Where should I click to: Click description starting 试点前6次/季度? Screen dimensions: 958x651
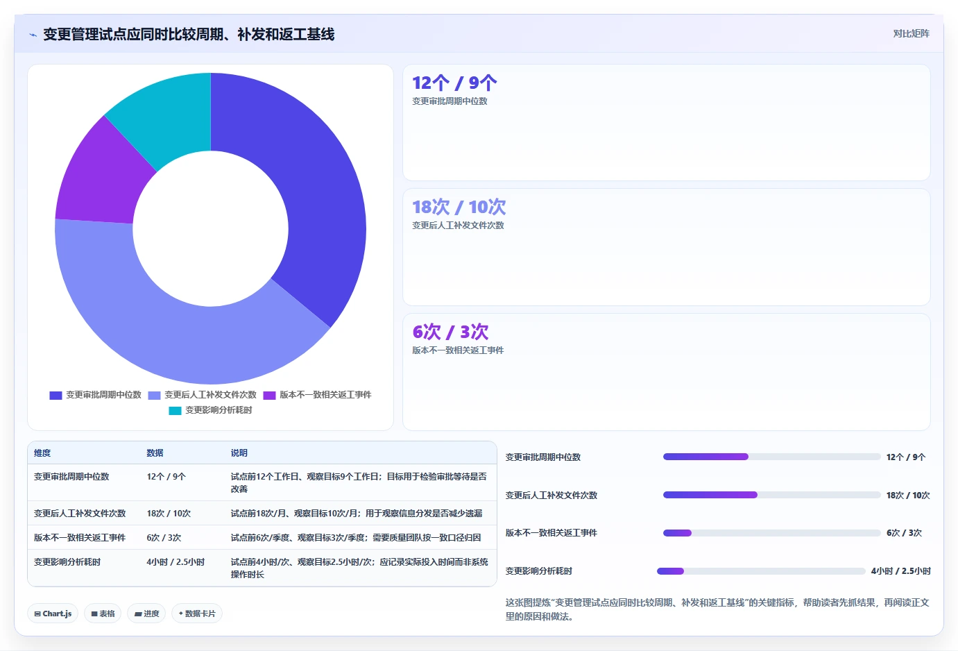pos(356,538)
